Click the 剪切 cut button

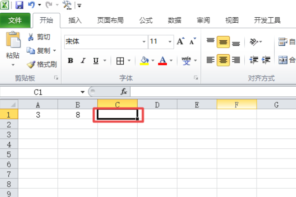[39, 37]
